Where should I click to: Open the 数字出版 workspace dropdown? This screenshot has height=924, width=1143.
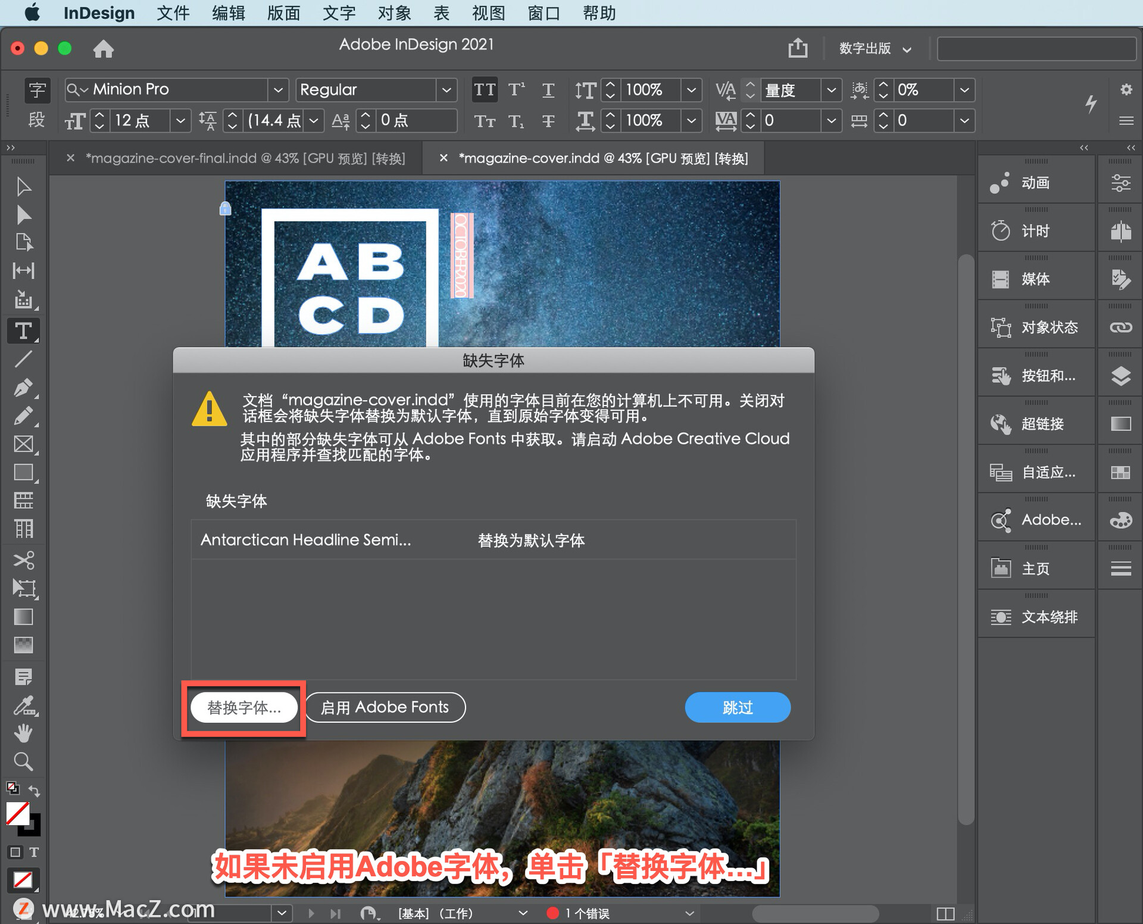click(x=876, y=48)
